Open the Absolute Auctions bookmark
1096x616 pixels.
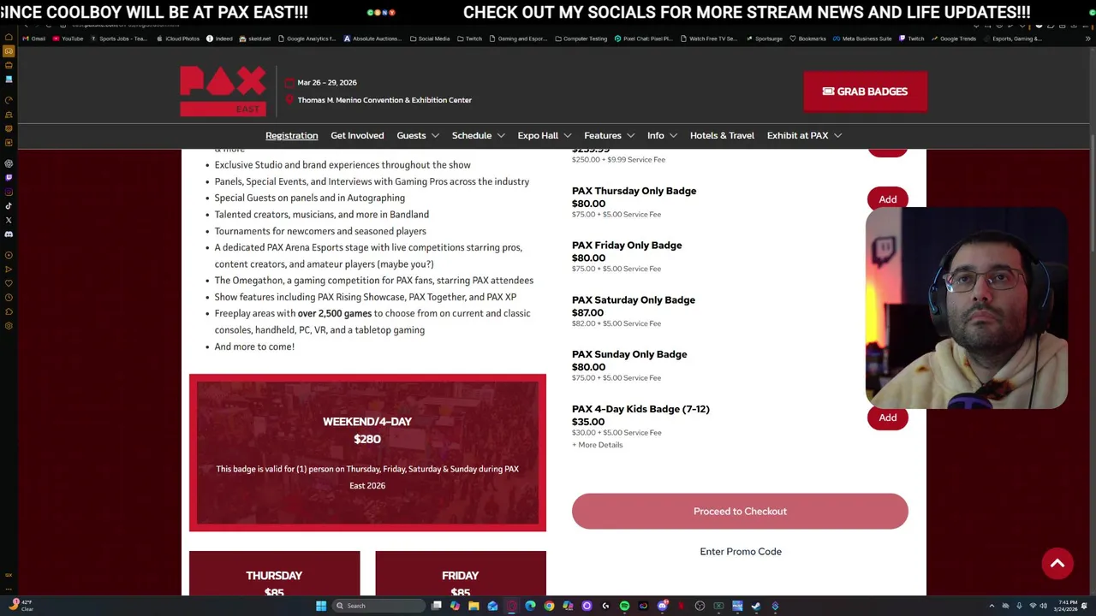pyautogui.click(x=372, y=38)
